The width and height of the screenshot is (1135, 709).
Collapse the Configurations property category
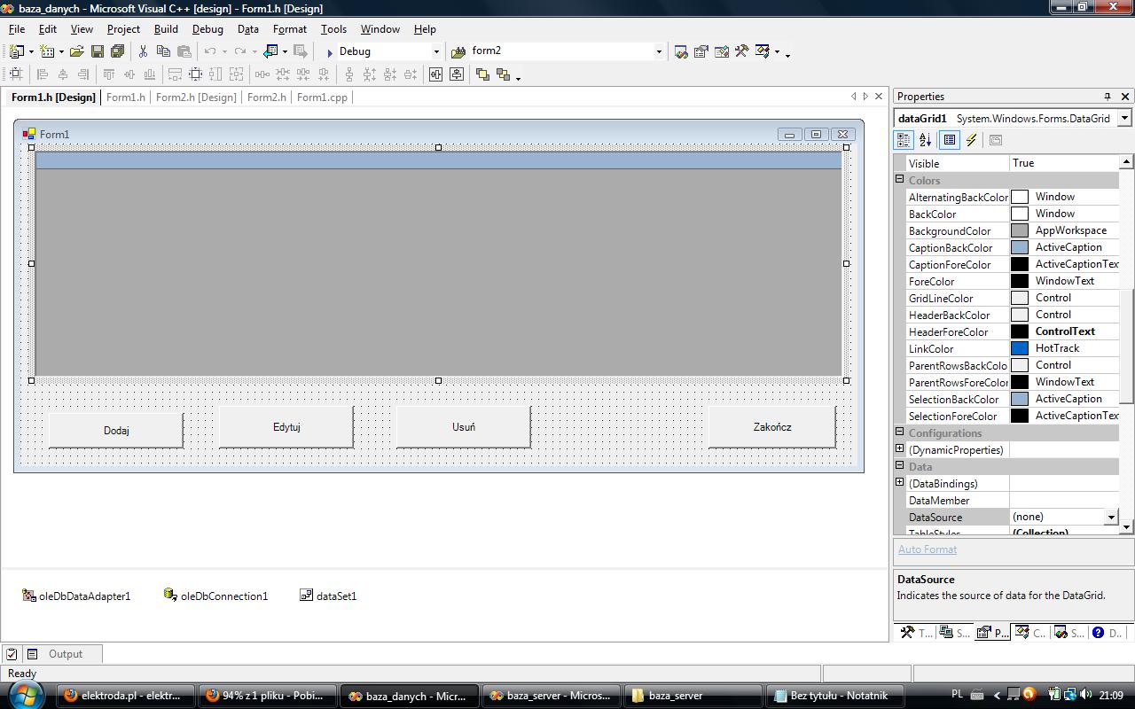[x=900, y=432]
